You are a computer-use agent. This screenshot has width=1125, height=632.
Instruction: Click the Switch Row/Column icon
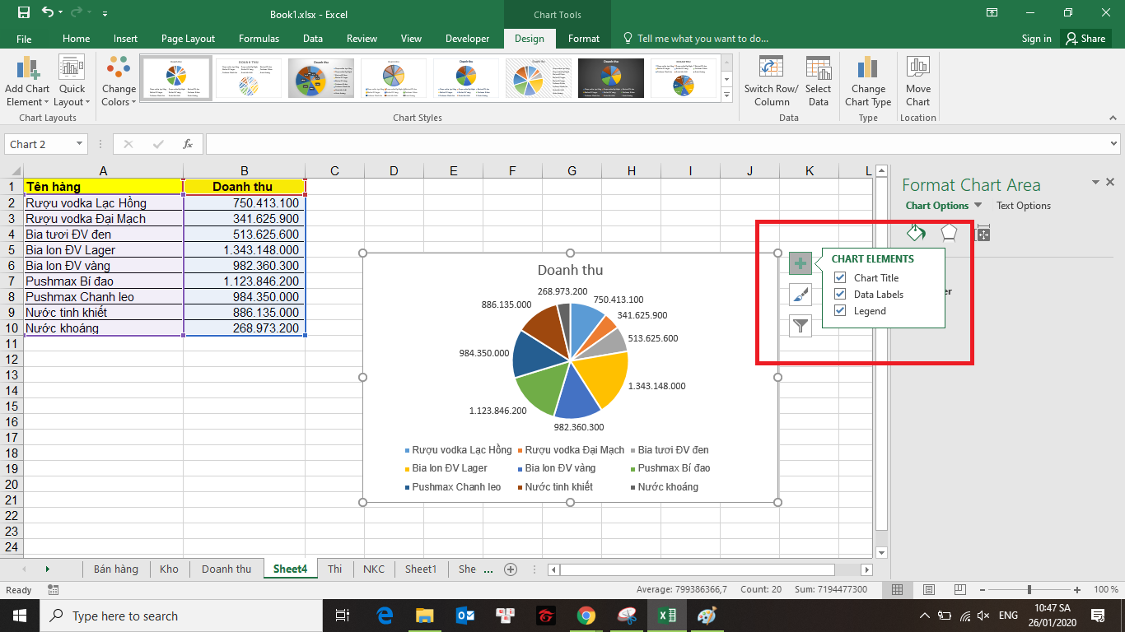[771, 70]
